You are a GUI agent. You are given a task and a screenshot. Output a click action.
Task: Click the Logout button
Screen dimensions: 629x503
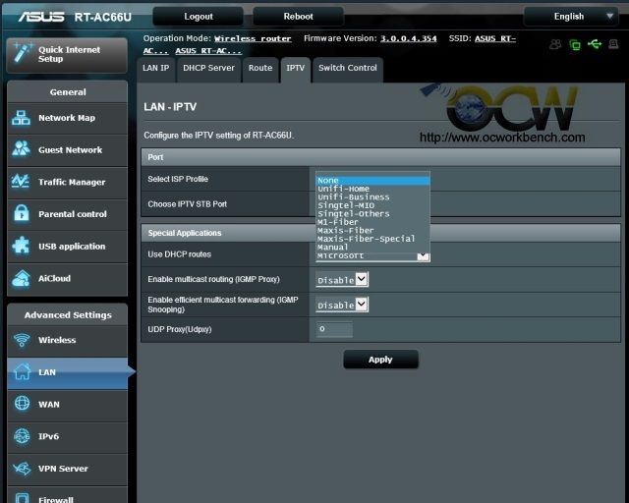199,17
